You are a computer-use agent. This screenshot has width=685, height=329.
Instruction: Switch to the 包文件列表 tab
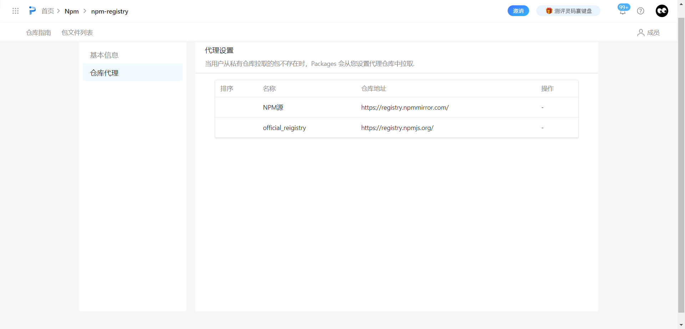[x=77, y=33]
